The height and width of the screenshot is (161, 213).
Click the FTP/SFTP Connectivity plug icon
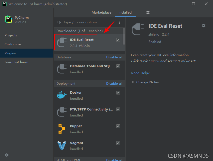click(x=62, y=112)
